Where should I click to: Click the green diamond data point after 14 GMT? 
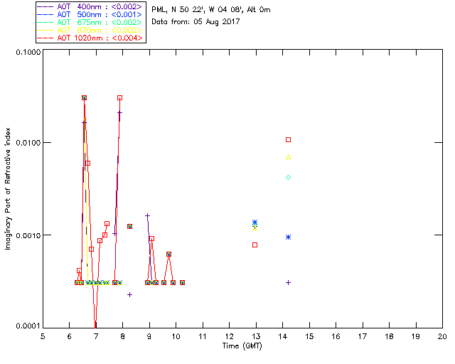[x=288, y=177]
